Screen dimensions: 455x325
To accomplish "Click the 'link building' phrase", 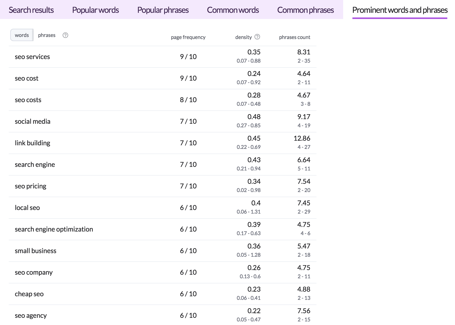I will pos(33,143).
